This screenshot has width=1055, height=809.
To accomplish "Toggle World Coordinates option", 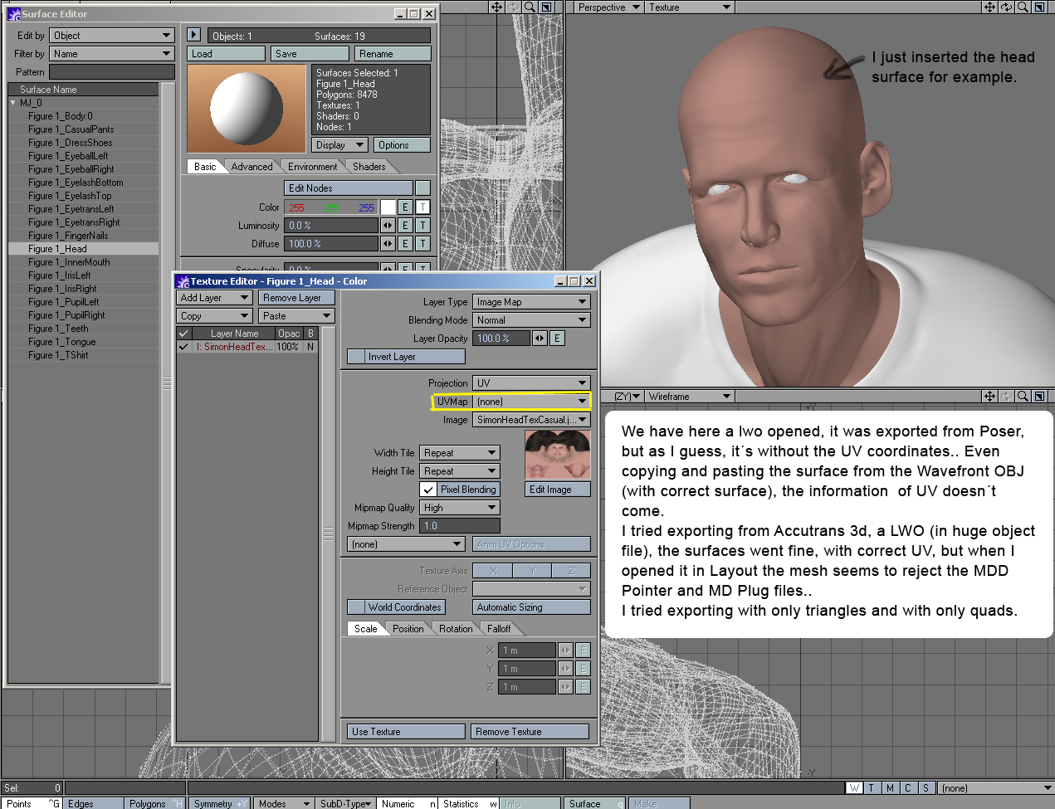I will coord(356,607).
